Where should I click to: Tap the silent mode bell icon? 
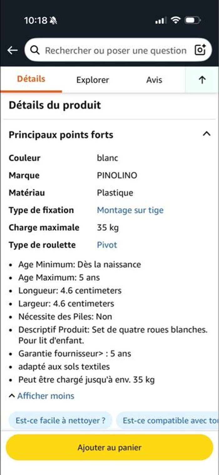pyautogui.click(x=53, y=21)
